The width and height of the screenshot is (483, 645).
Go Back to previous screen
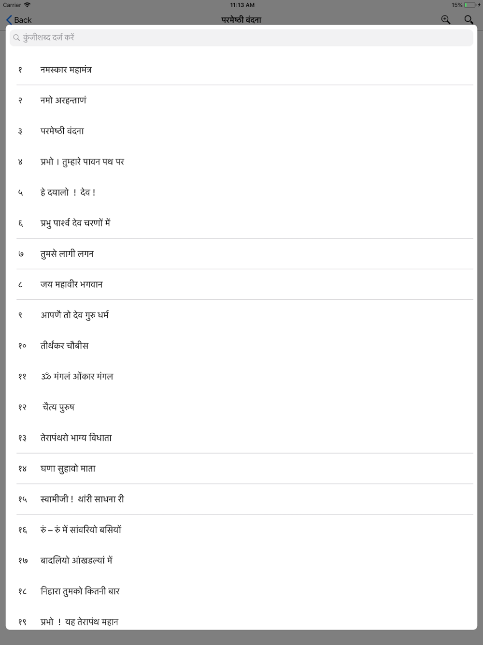click(19, 20)
